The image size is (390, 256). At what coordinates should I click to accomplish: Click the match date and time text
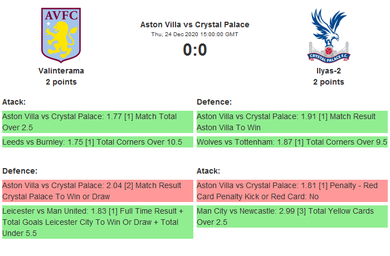pyautogui.click(x=194, y=34)
